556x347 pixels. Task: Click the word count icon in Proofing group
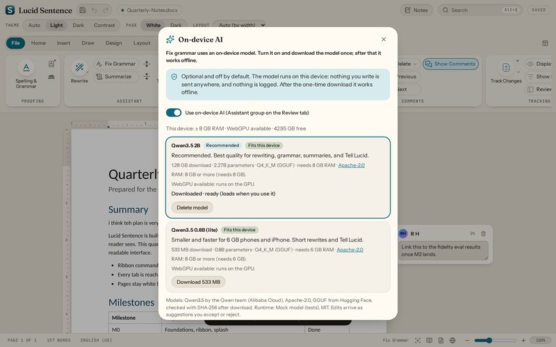(51, 76)
